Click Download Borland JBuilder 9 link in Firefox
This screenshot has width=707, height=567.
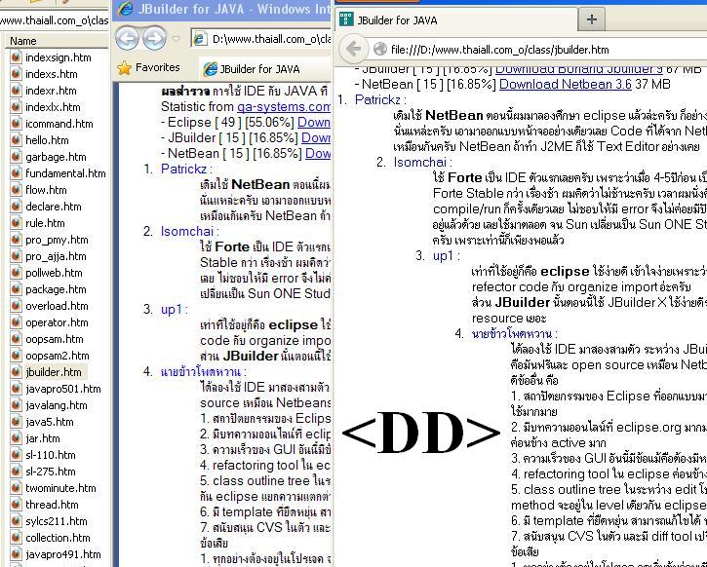click(579, 70)
